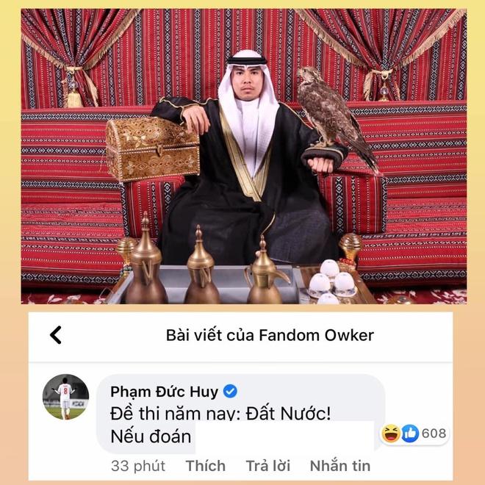
Task: Tap Trả lời to reply to comment
Action: (268, 466)
